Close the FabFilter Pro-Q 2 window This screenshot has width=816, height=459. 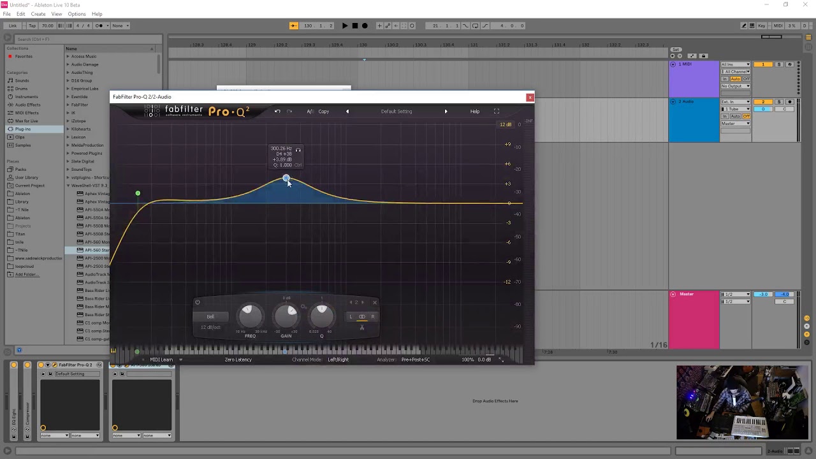(530, 97)
